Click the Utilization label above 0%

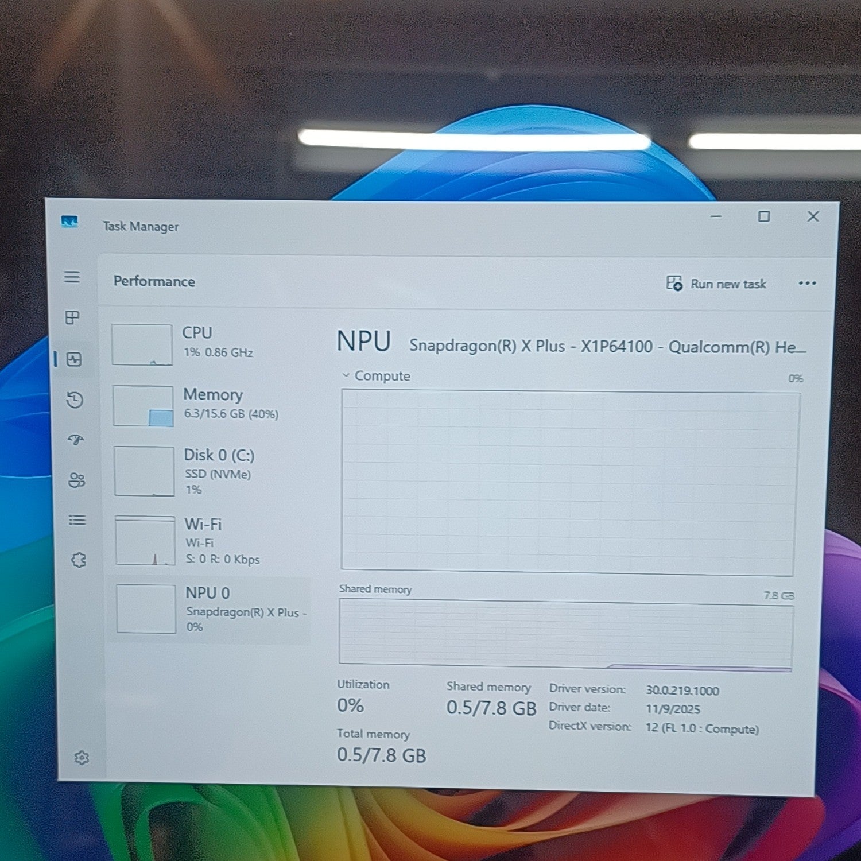[x=363, y=684]
